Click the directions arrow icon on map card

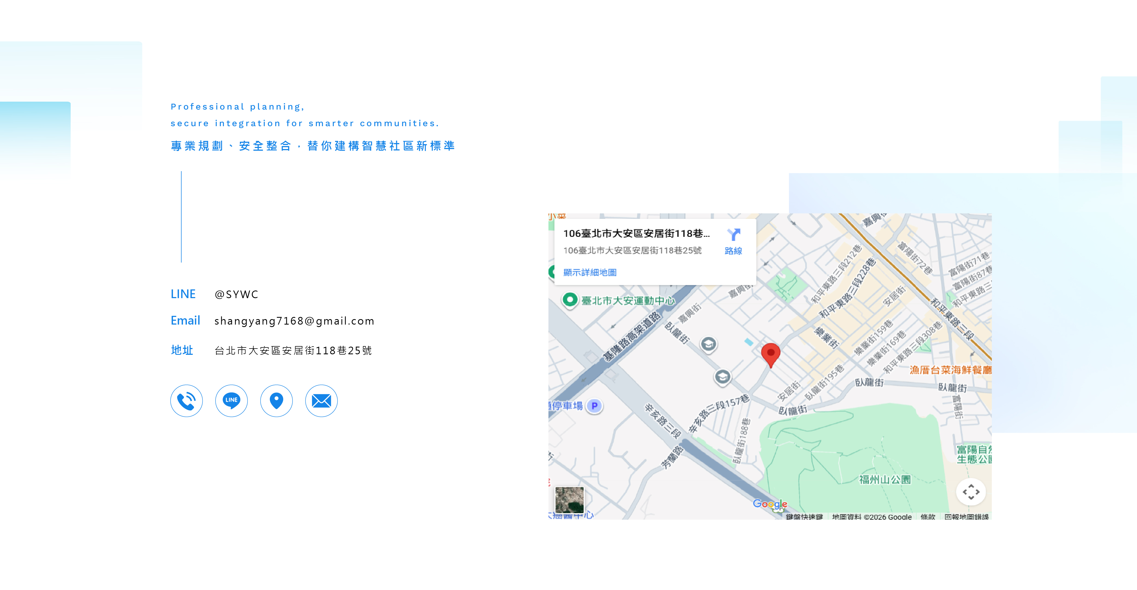[733, 235]
